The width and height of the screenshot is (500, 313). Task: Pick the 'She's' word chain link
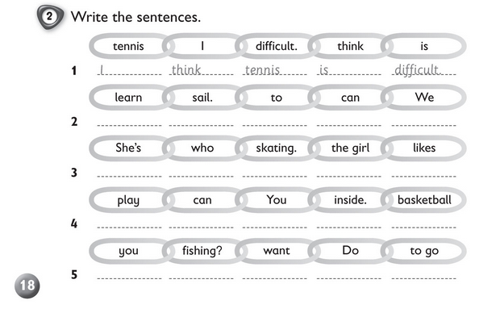[x=128, y=148]
